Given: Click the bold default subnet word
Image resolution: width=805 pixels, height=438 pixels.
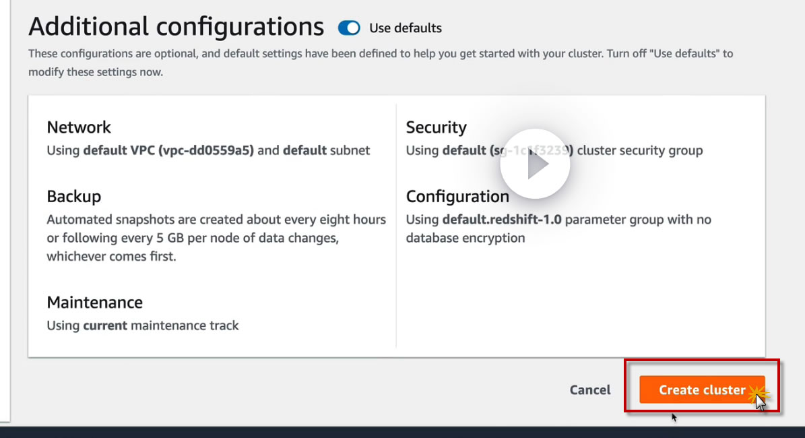Looking at the screenshot, I should 305,150.
